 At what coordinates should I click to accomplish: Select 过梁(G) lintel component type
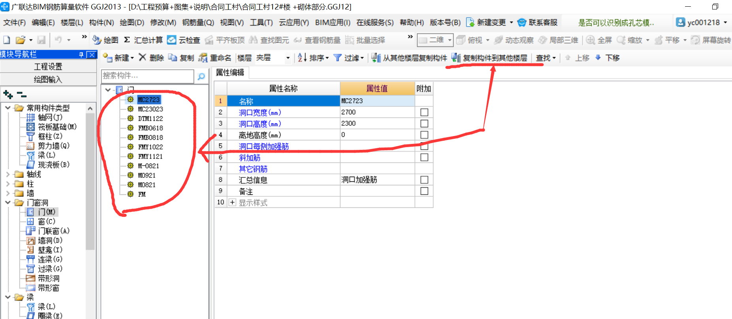(x=50, y=269)
